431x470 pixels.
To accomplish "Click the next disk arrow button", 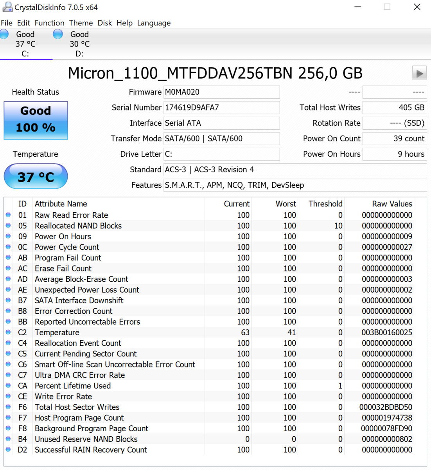I will 419,73.
